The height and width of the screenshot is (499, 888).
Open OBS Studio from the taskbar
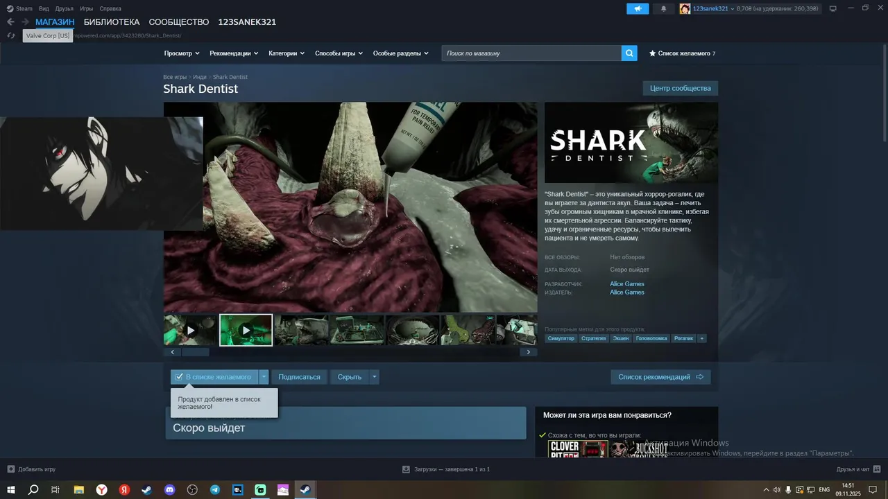(192, 489)
